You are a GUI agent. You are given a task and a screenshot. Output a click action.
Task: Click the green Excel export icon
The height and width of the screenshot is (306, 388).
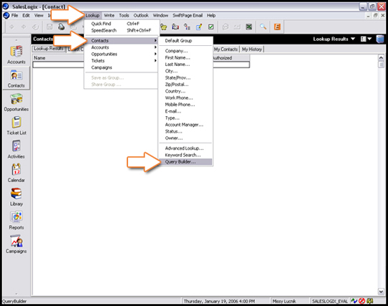(x=249, y=27)
